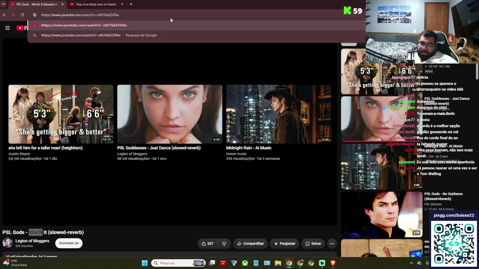Viewport: 479px width, 269px height.
Task: Play 'Midnight Rain - AI Music' end-screen video
Action: pyautogui.click(x=278, y=114)
